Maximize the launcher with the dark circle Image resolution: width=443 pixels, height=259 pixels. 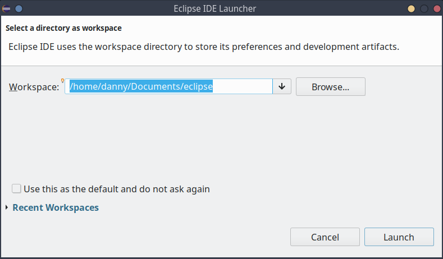click(x=424, y=8)
